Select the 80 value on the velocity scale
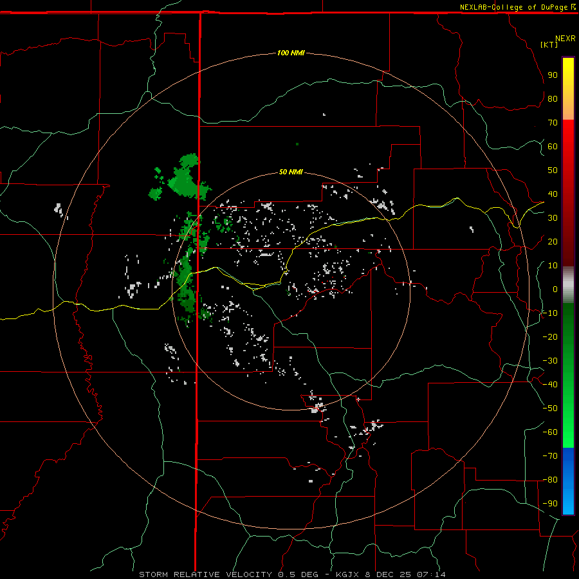Image resolution: width=579 pixels, height=579 pixels. click(x=553, y=98)
